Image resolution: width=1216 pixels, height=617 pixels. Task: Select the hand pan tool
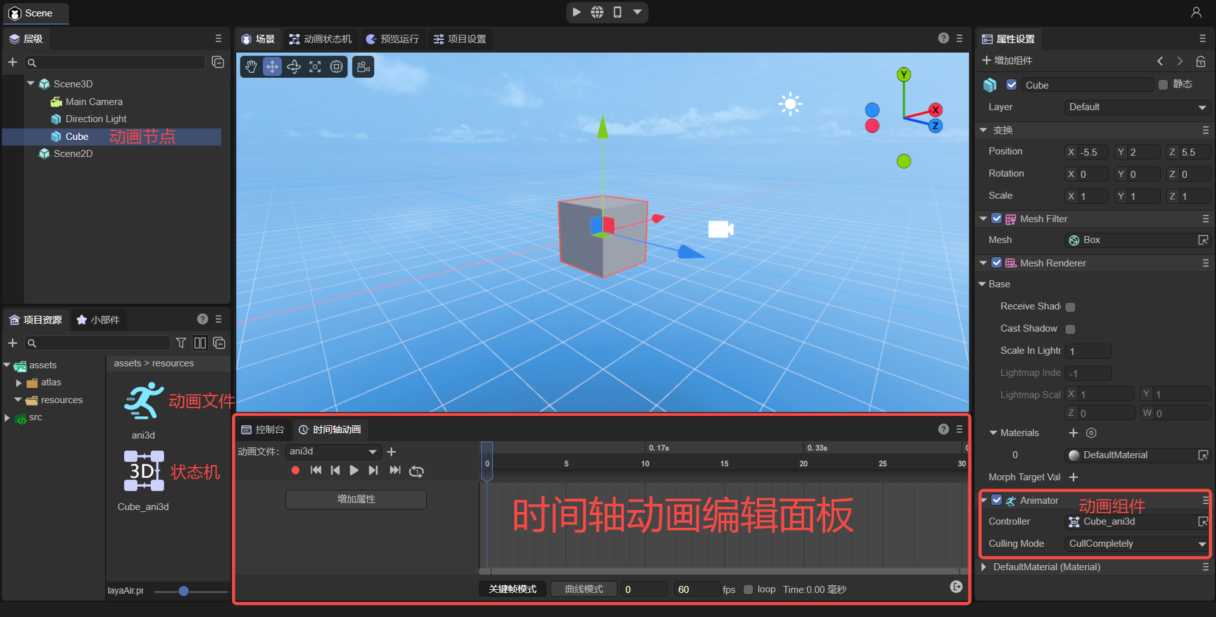click(x=251, y=66)
